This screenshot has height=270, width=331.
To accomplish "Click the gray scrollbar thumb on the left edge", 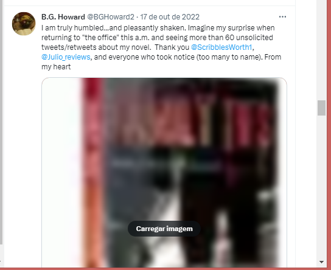I will pyautogui.click(x=1, y=122).
